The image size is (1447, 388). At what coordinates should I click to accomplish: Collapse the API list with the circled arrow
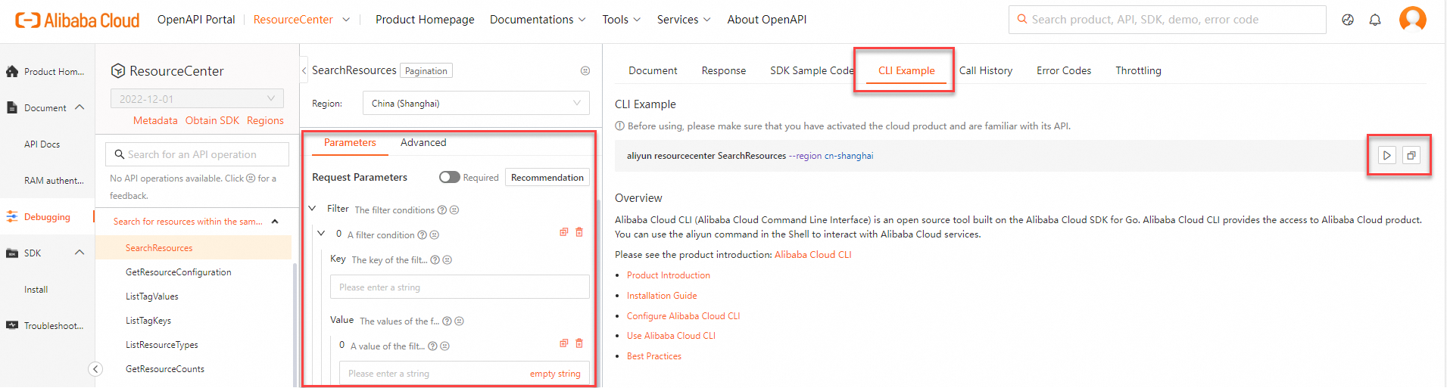tap(95, 369)
